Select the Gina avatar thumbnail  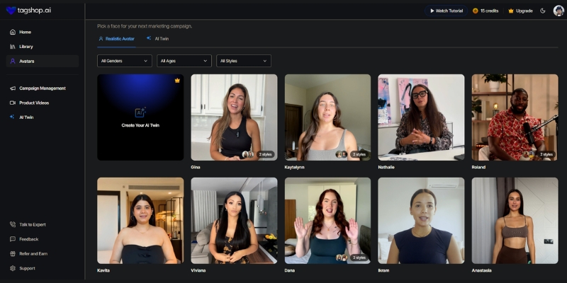(x=234, y=117)
